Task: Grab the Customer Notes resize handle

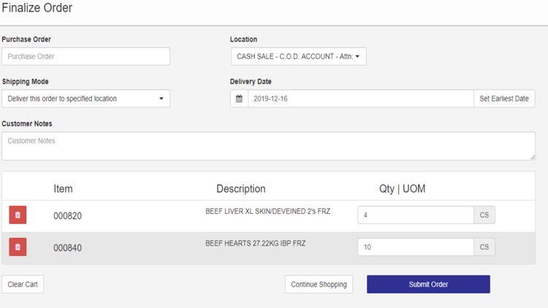Action: [x=532, y=157]
